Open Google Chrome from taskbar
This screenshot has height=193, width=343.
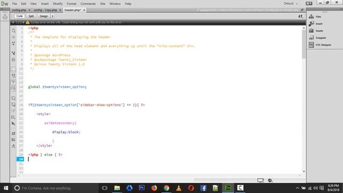coord(167,188)
